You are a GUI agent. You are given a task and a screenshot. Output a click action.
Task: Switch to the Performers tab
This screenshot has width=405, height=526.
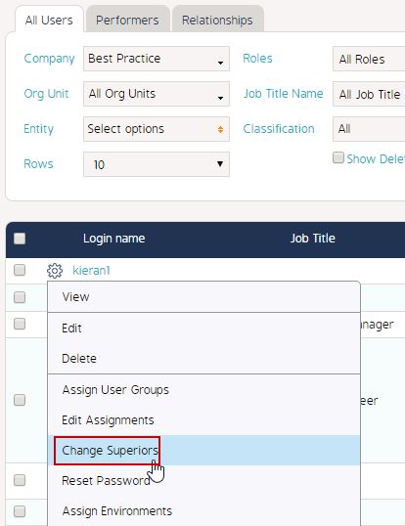127,21
